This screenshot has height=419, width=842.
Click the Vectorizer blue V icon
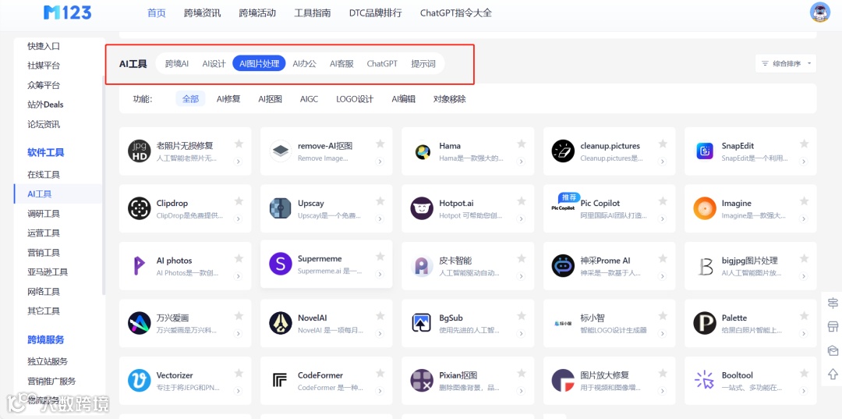139,380
